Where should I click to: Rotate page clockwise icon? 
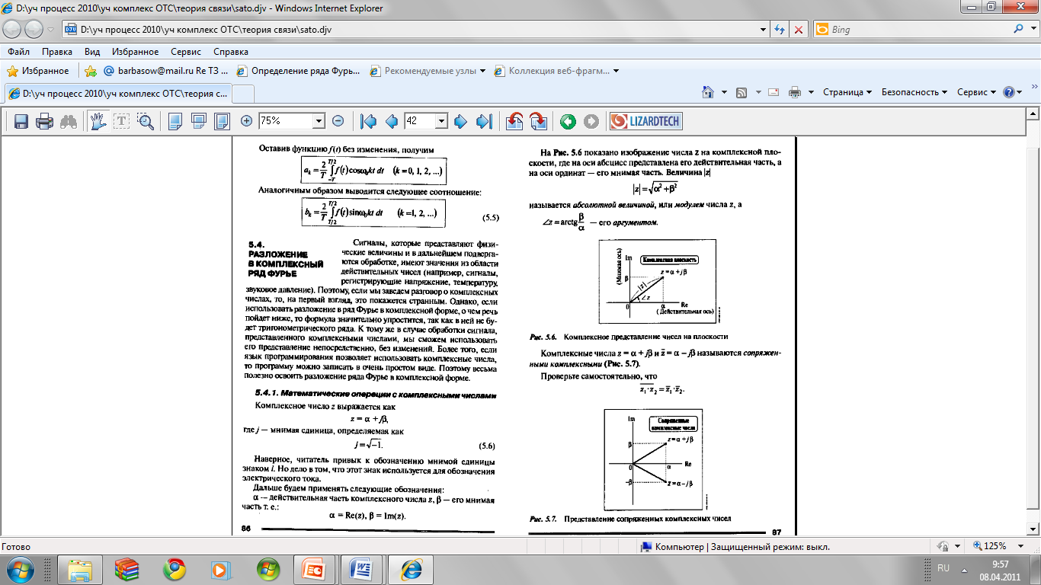pyautogui.click(x=538, y=121)
